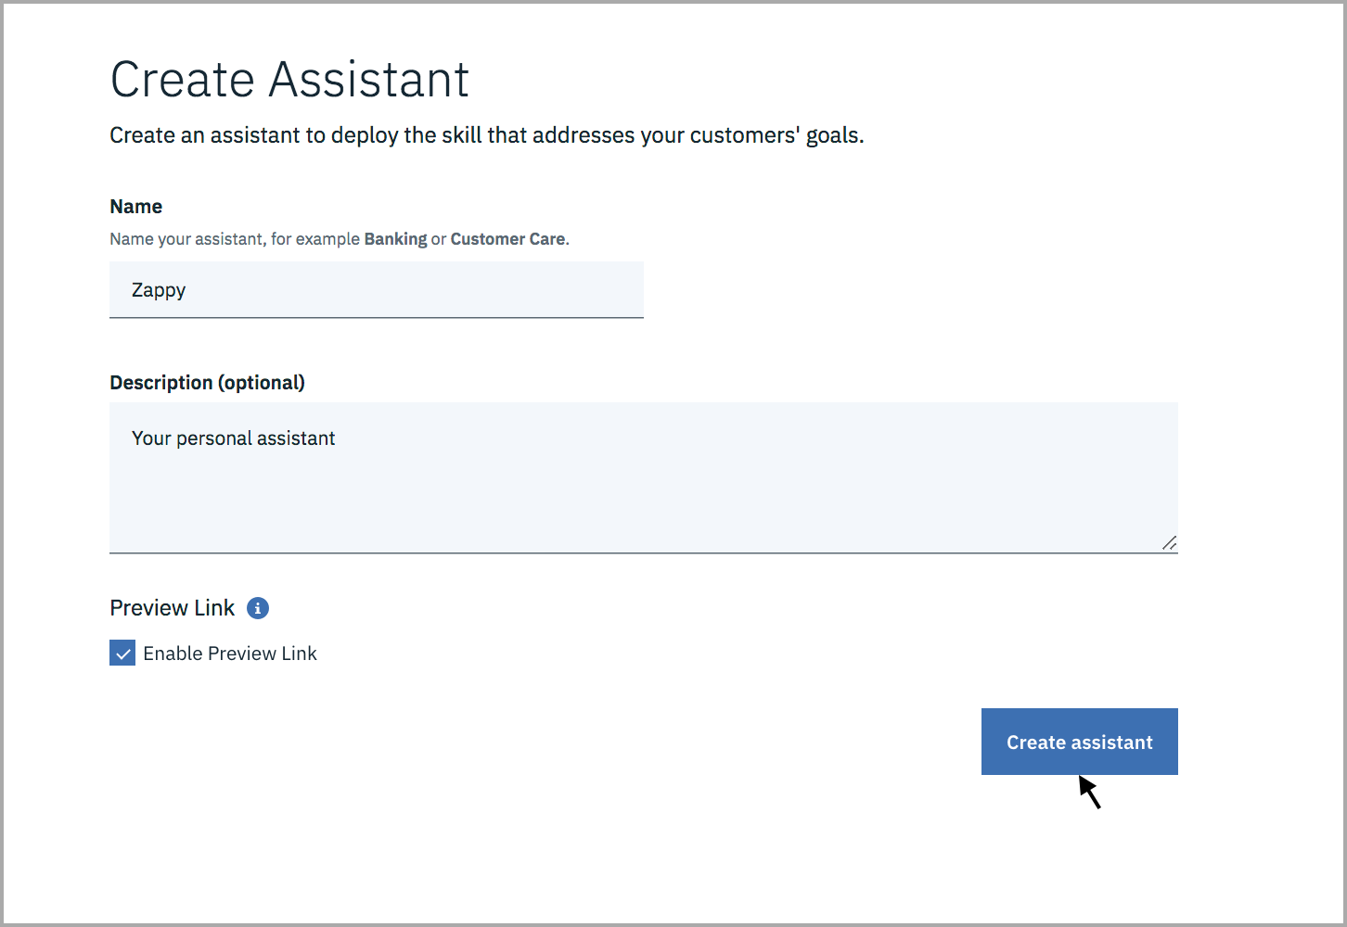1347x927 pixels.
Task: Click the Create Assistant page heading
Action: 289,79
